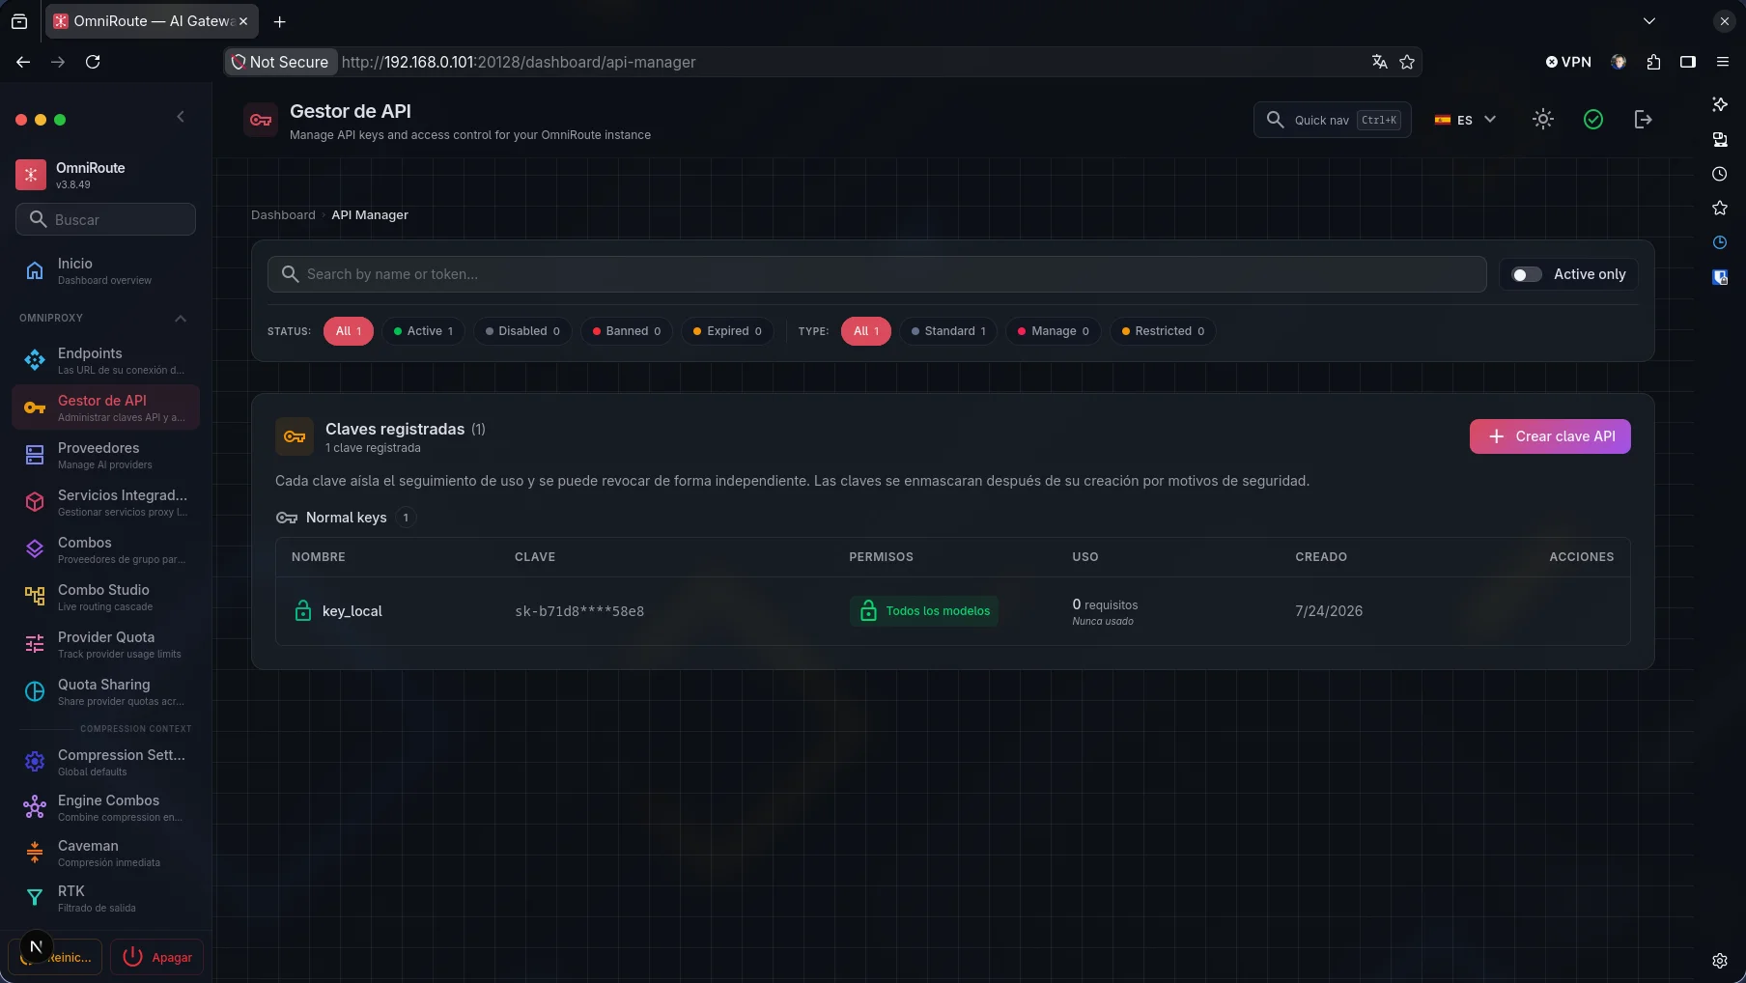Click the logout icon in header
The image size is (1746, 983).
click(1644, 119)
